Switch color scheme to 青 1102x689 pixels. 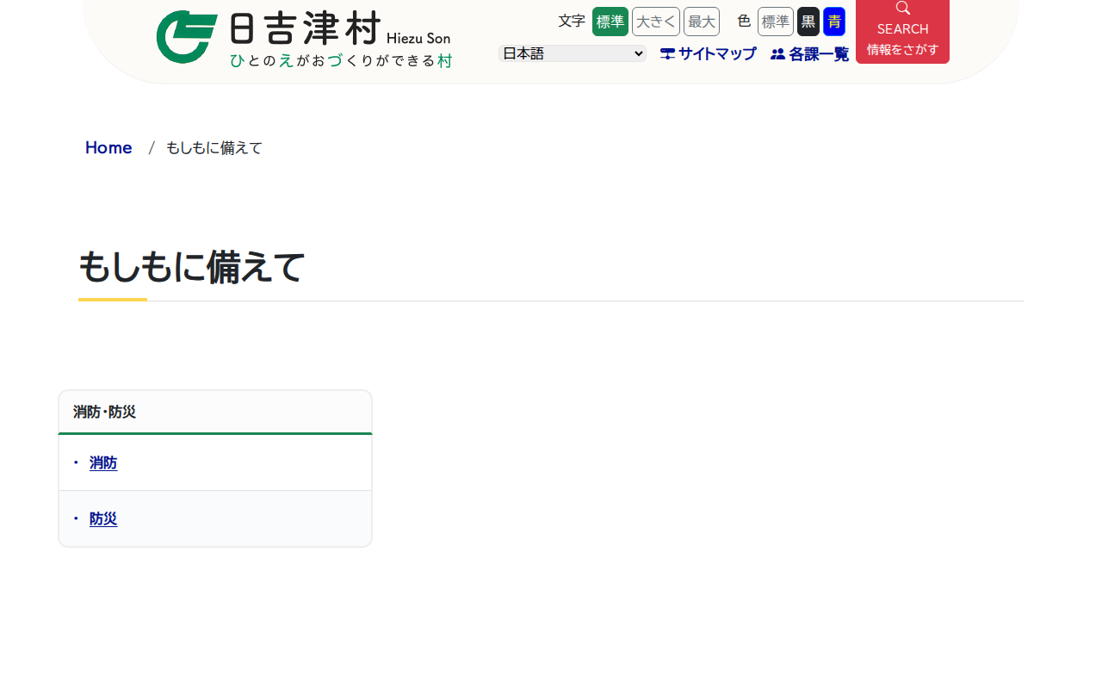click(834, 22)
